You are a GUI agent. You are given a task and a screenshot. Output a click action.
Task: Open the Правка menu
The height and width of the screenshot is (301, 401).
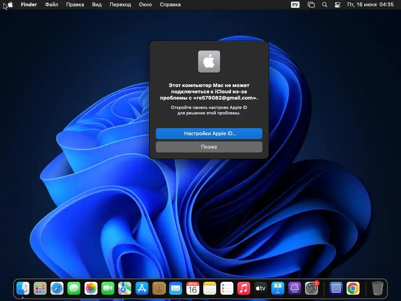tap(75, 5)
